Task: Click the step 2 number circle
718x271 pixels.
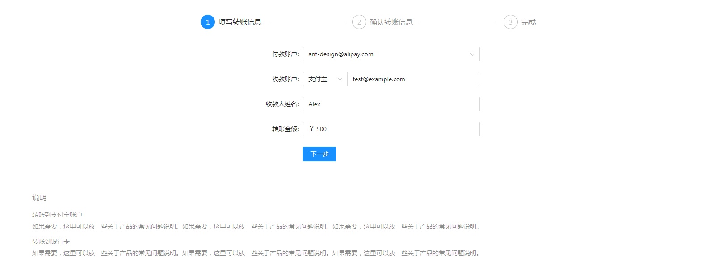Action: pyautogui.click(x=359, y=22)
